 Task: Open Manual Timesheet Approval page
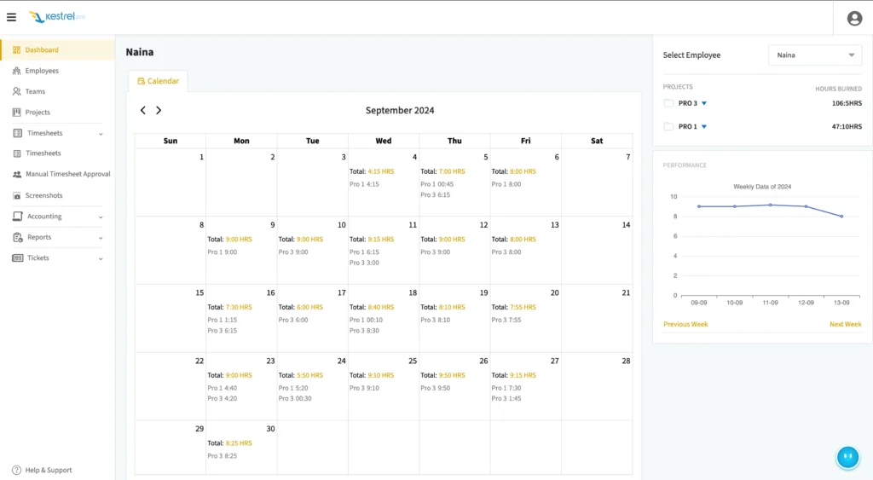[68, 174]
